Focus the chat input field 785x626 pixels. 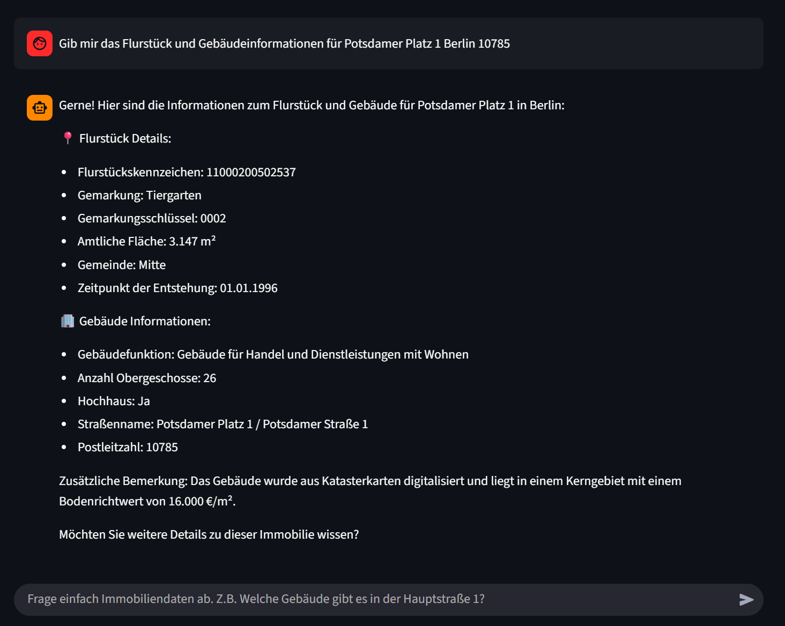point(375,599)
